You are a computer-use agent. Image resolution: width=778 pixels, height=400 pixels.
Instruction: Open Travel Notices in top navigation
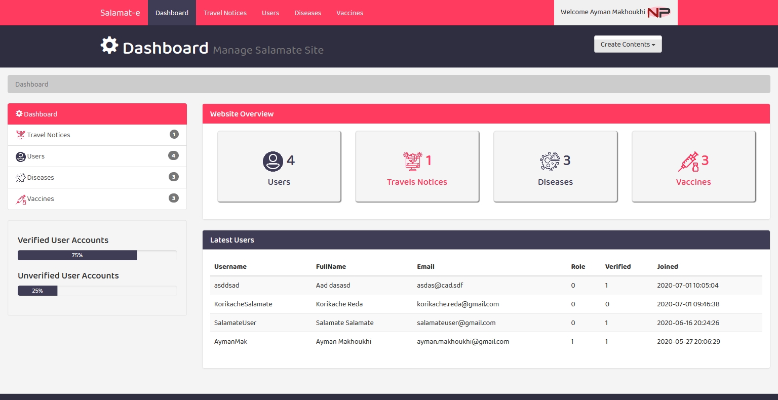coord(225,13)
